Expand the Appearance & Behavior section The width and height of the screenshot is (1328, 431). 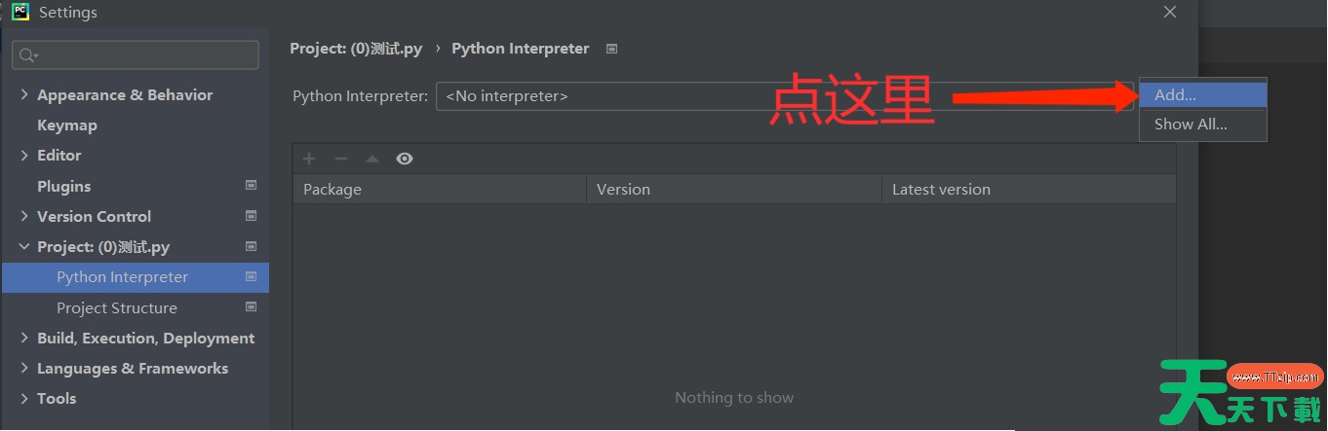(24, 94)
